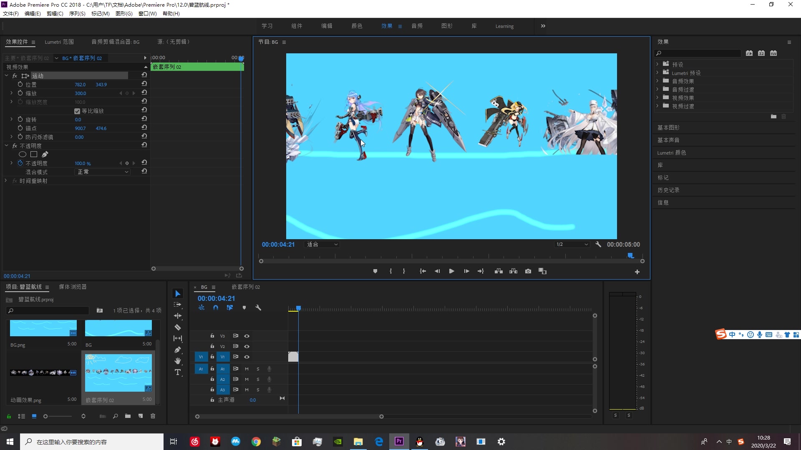Select the Track Select Forward tool

point(178,305)
